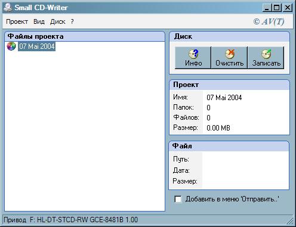Screen dimensions: 296x227
Task: Click the Очистить erase disc button
Action: pyautogui.click(x=229, y=58)
